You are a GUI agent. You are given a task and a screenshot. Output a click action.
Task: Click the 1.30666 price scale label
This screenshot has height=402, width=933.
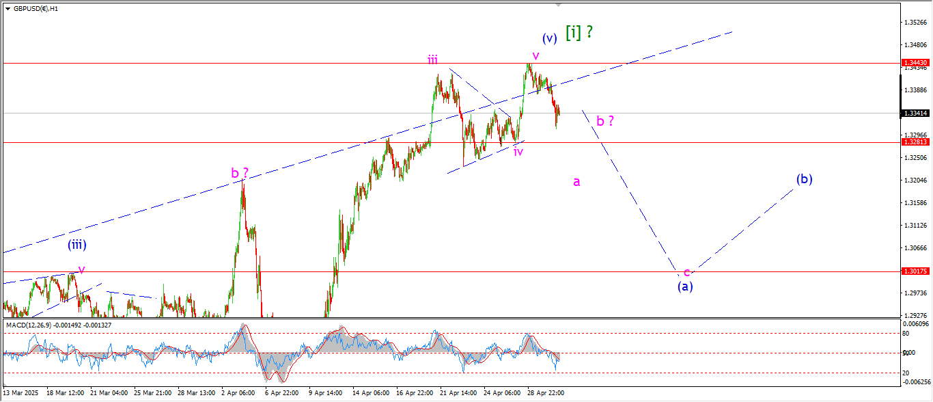[915, 248]
